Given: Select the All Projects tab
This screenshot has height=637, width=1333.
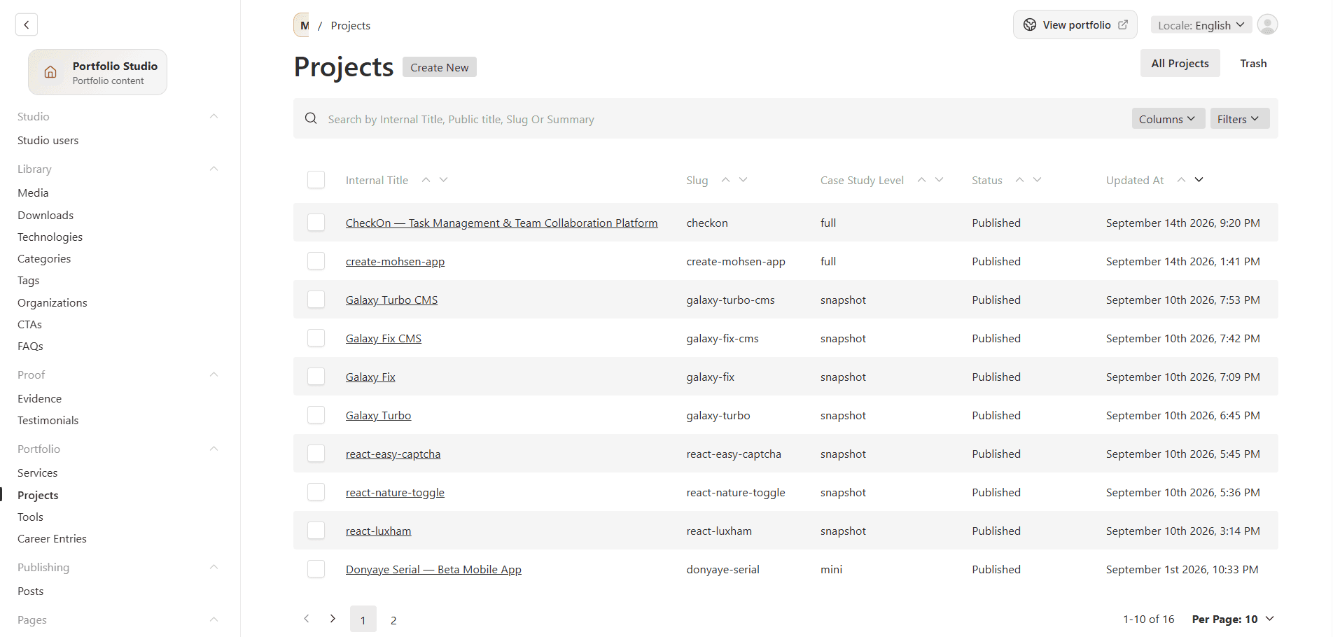Looking at the screenshot, I should tap(1180, 64).
